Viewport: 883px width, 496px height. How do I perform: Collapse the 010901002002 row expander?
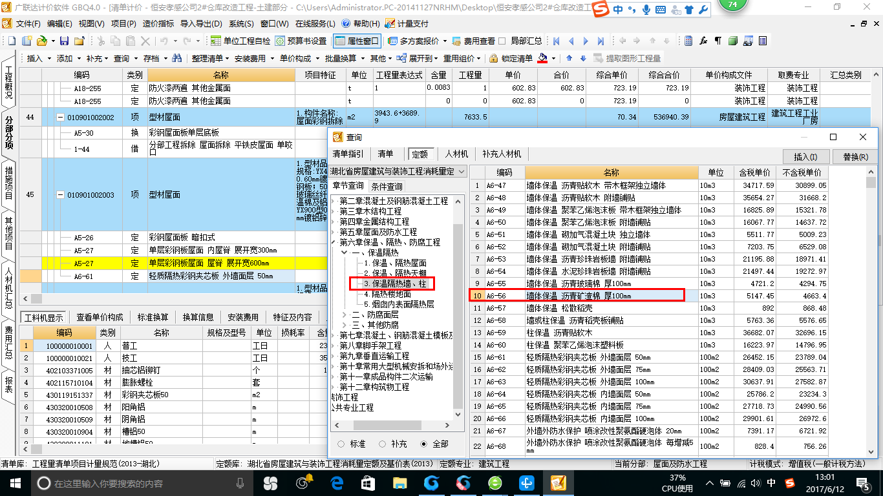pyautogui.click(x=59, y=118)
